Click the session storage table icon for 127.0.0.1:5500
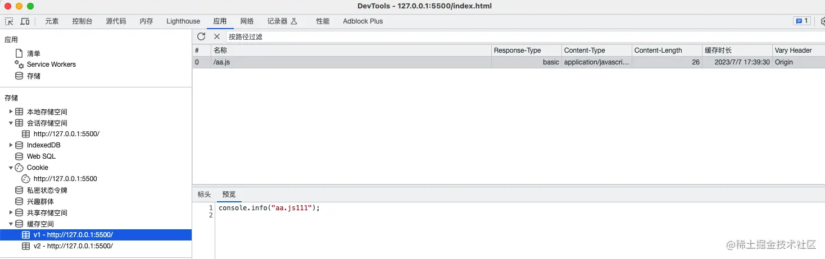 tap(26, 134)
